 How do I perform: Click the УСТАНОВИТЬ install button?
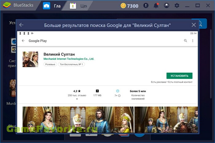(179, 76)
